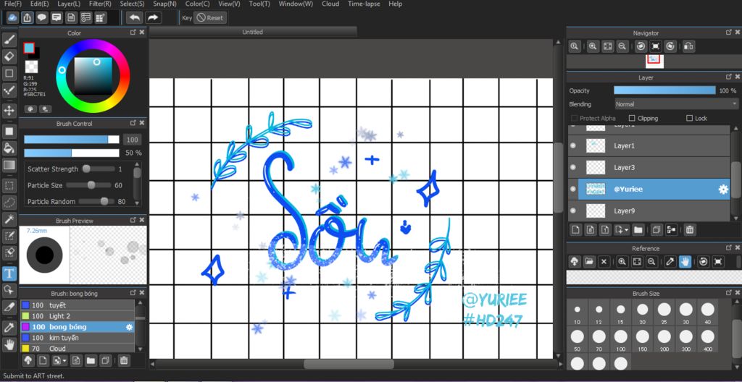
Task: Delete brush with trash icon in Brush panel
Action: click(123, 361)
